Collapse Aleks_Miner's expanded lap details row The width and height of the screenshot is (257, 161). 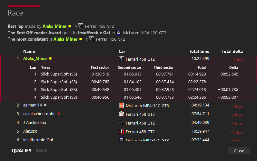coord(129,59)
